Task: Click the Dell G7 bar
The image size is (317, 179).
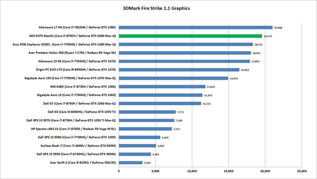Action: (x=160, y=103)
